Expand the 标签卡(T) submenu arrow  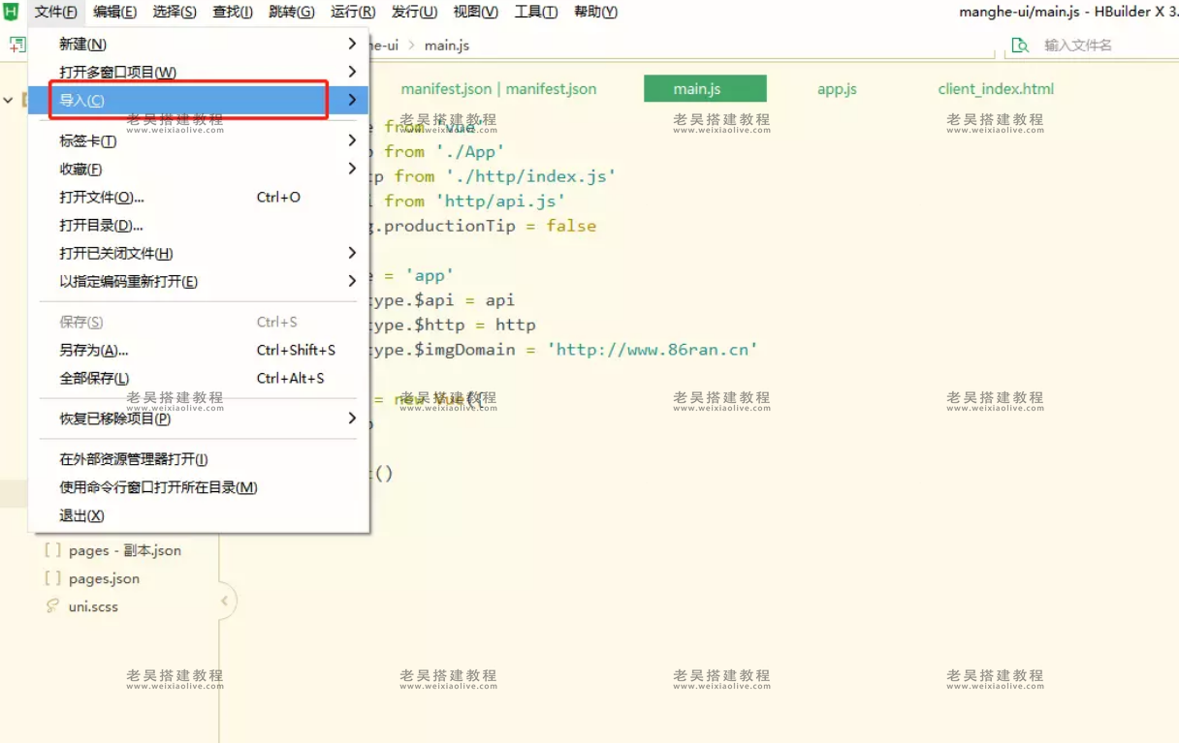point(352,140)
